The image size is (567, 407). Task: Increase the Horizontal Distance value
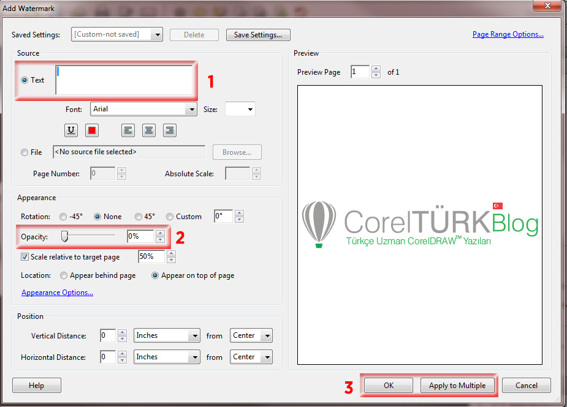[122, 354]
